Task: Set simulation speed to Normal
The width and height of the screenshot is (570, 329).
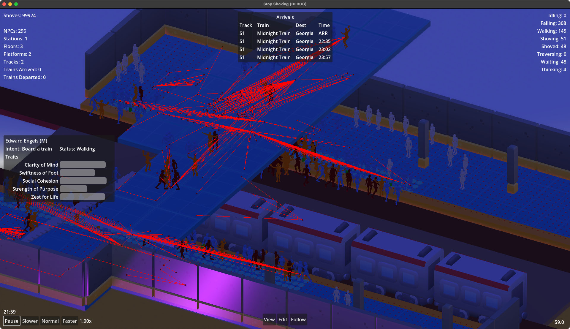Action: tap(50, 321)
